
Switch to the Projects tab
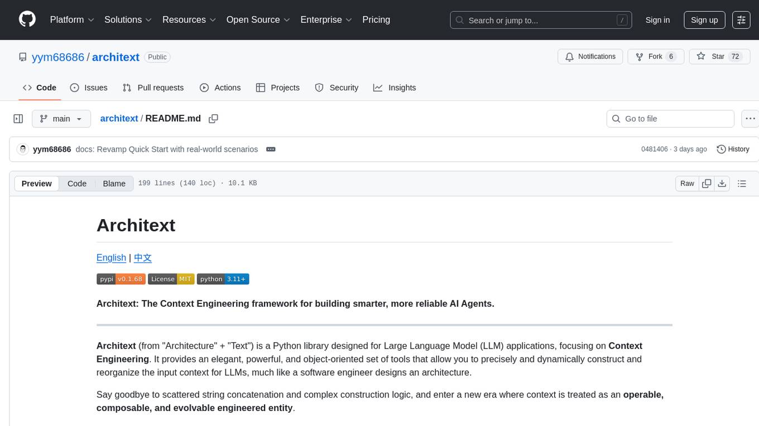tap(278, 88)
